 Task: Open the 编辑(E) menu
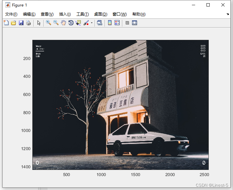click(x=29, y=14)
